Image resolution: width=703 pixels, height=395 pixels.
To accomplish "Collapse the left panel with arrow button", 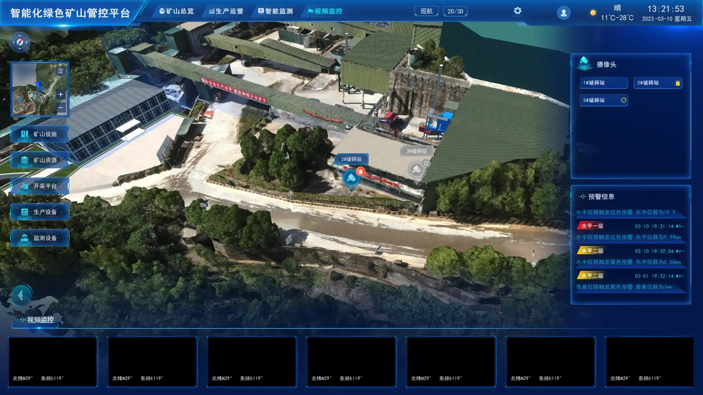I will tap(21, 295).
